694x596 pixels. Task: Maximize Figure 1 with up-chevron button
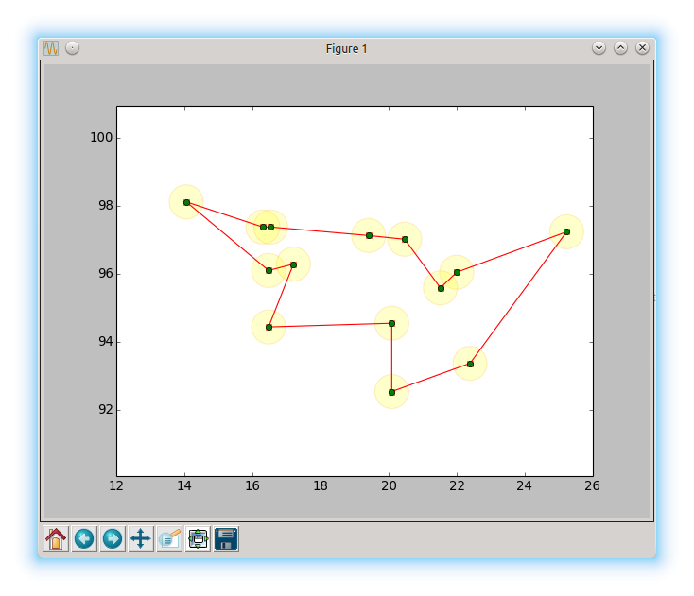point(620,47)
